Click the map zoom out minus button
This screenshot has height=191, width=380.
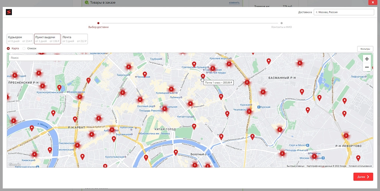367,67
